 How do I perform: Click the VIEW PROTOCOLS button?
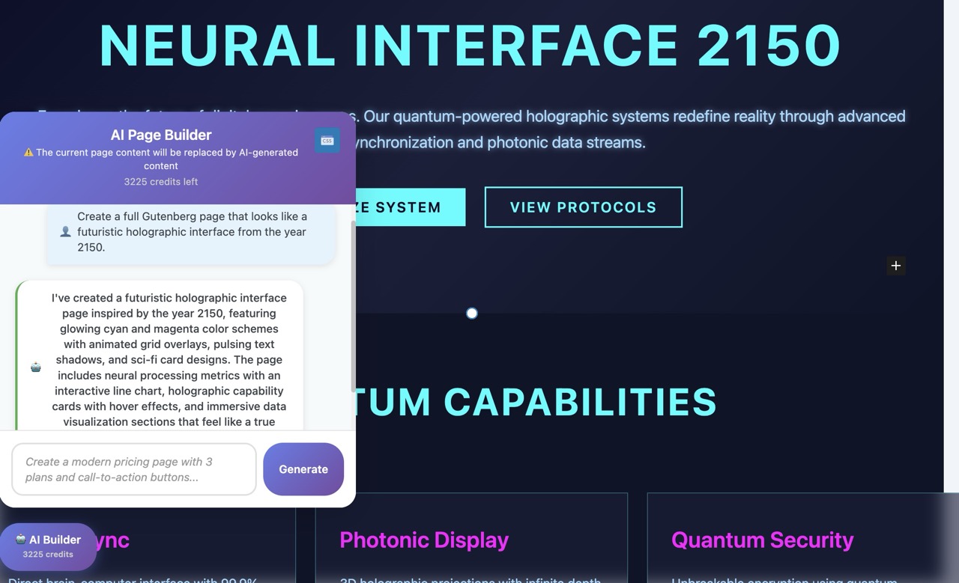(x=583, y=207)
